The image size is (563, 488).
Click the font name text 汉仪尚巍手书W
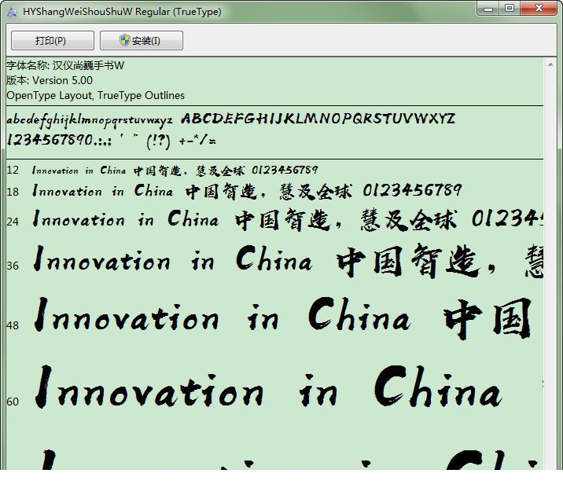pyautogui.click(x=88, y=66)
